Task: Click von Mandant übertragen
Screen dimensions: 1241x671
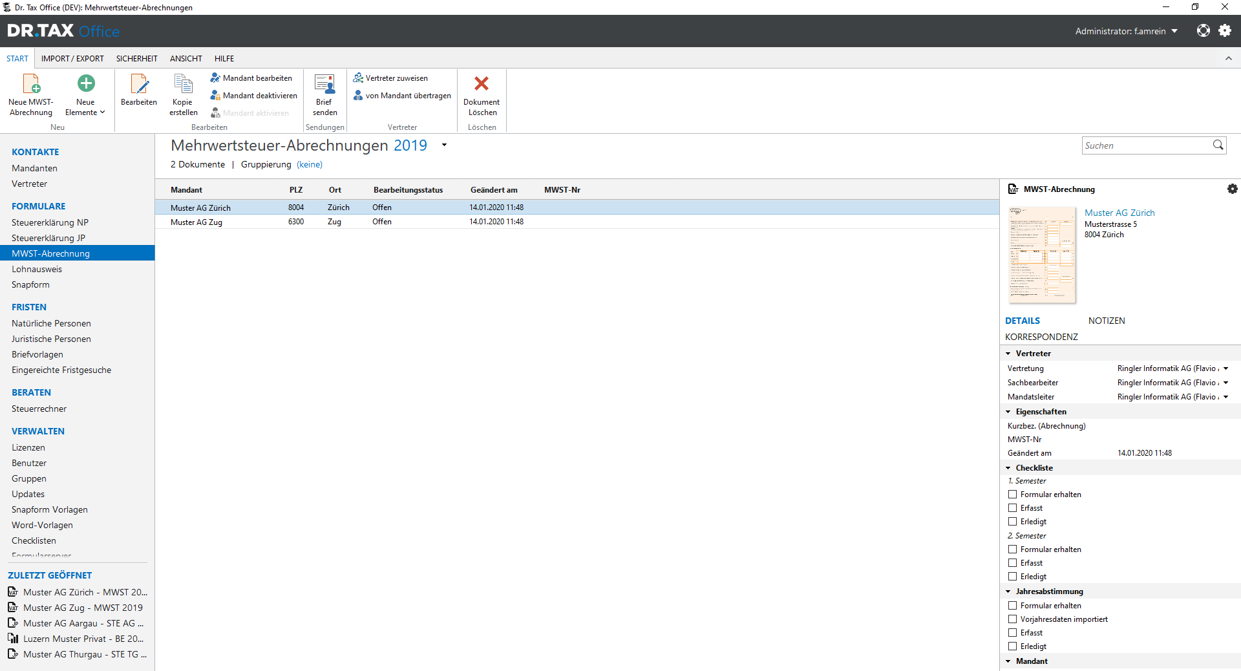Action: tap(402, 96)
